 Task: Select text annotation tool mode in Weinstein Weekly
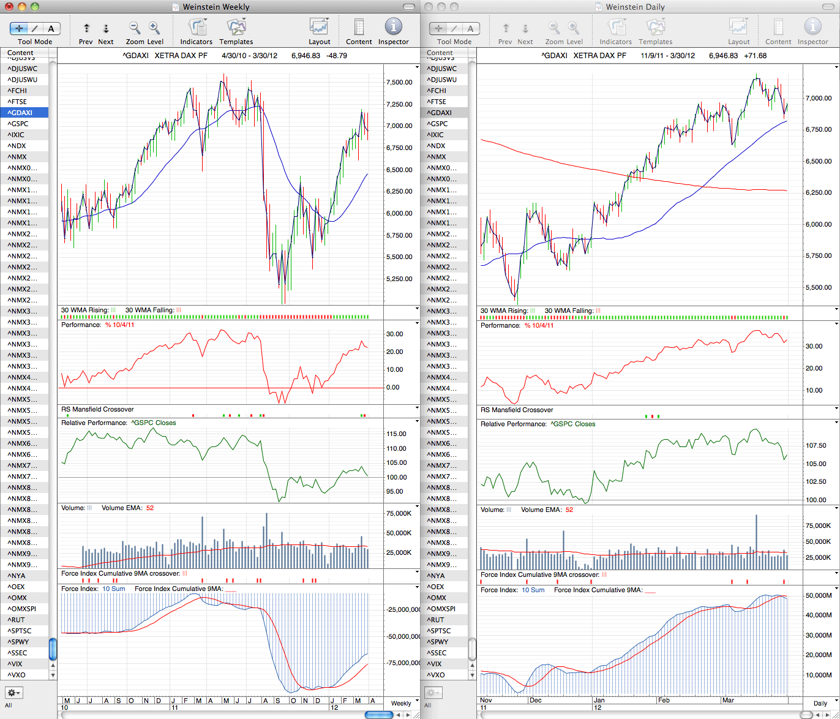[51, 28]
